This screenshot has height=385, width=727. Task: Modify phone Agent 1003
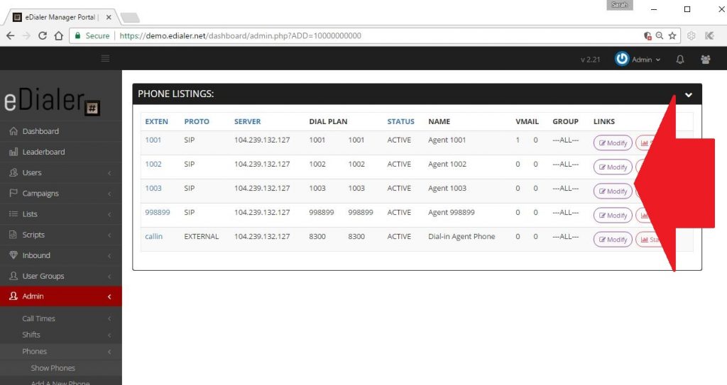(613, 191)
